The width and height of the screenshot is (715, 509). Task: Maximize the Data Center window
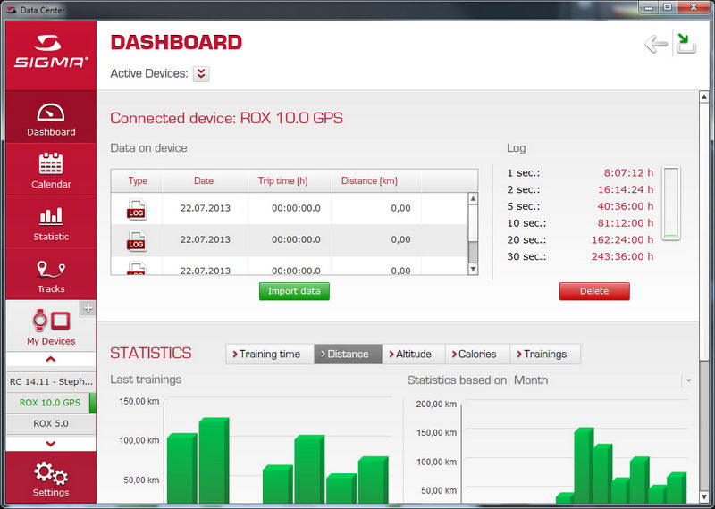tap(667, 7)
